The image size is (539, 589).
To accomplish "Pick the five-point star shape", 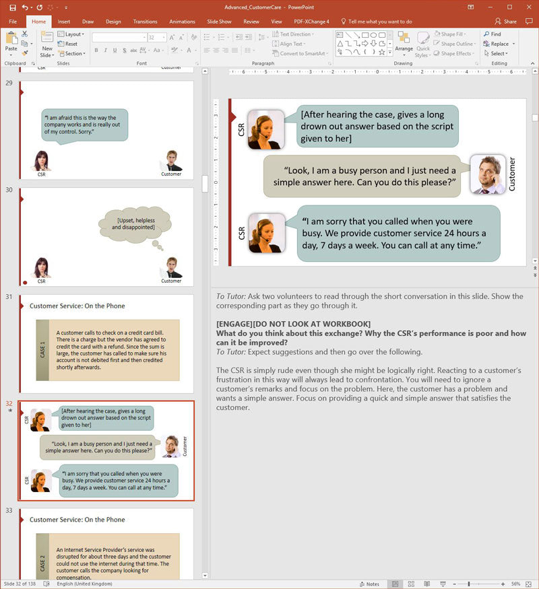I will [x=382, y=53].
